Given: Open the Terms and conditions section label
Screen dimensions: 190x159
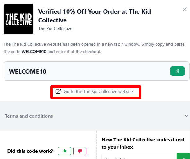Looking at the screenshot, I should (29, 116).
